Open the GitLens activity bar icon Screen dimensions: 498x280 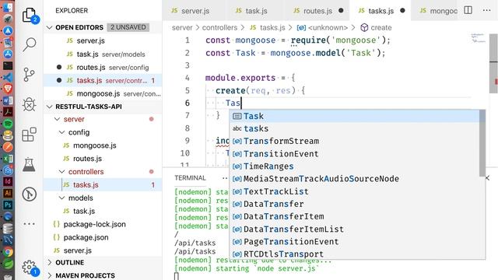click(30, 194)
